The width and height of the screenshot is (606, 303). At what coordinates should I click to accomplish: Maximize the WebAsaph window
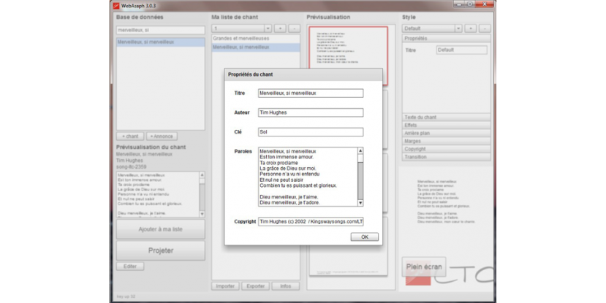pyautogui.click(x=469, y=4)
